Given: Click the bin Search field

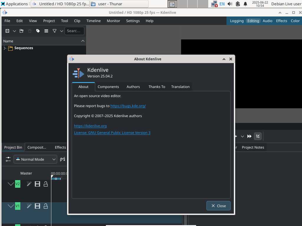Looking at the screenshot, I should [74, 31].
